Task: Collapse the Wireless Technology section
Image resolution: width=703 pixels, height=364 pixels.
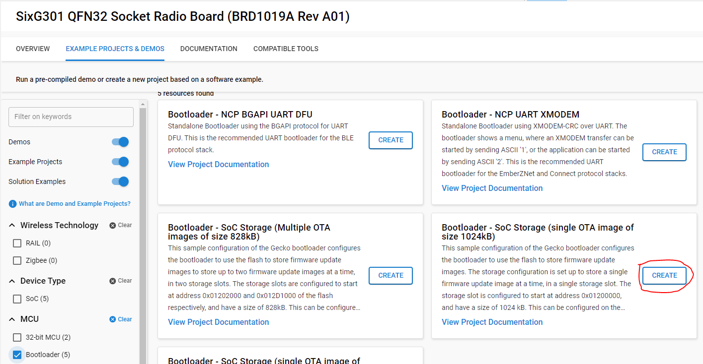Action: click(12, 225)
